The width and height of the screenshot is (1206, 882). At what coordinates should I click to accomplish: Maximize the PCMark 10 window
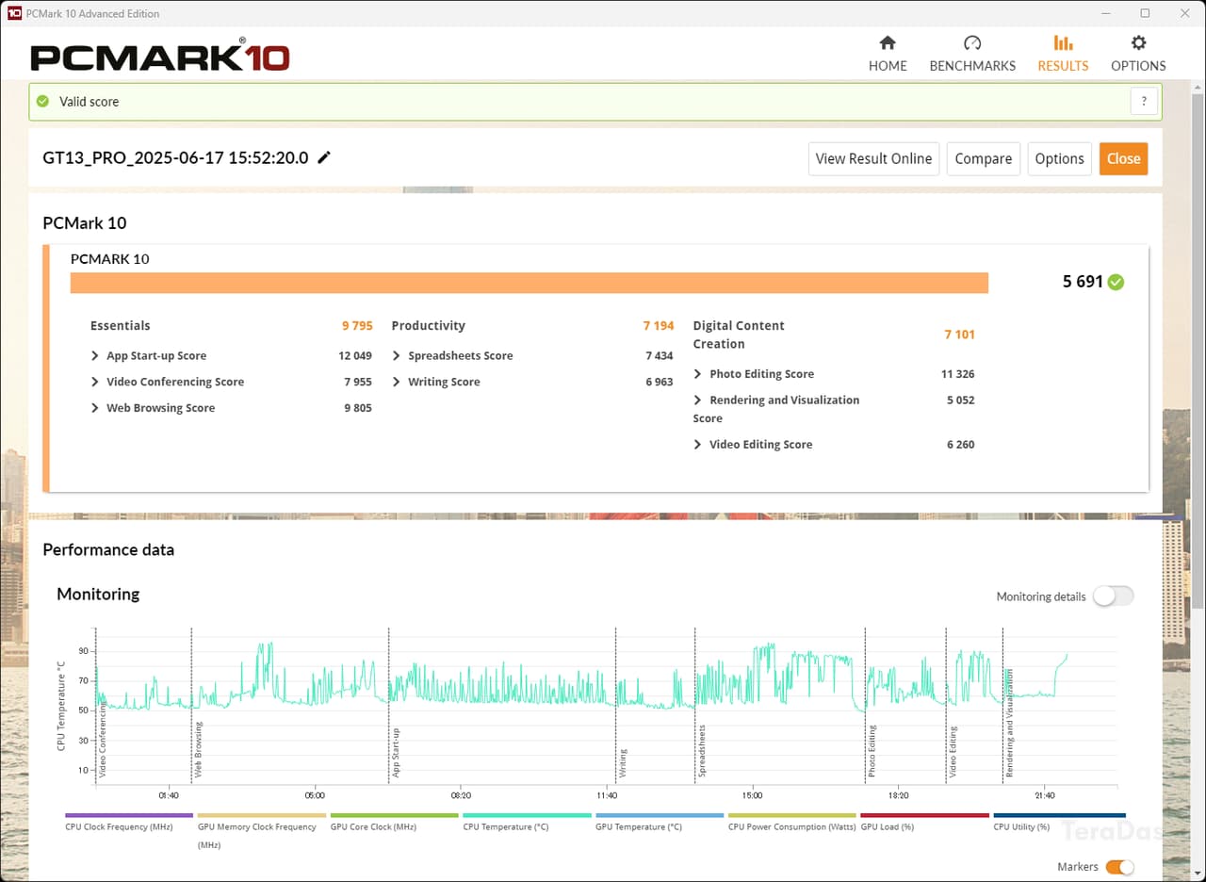[x=1145, y=13]
